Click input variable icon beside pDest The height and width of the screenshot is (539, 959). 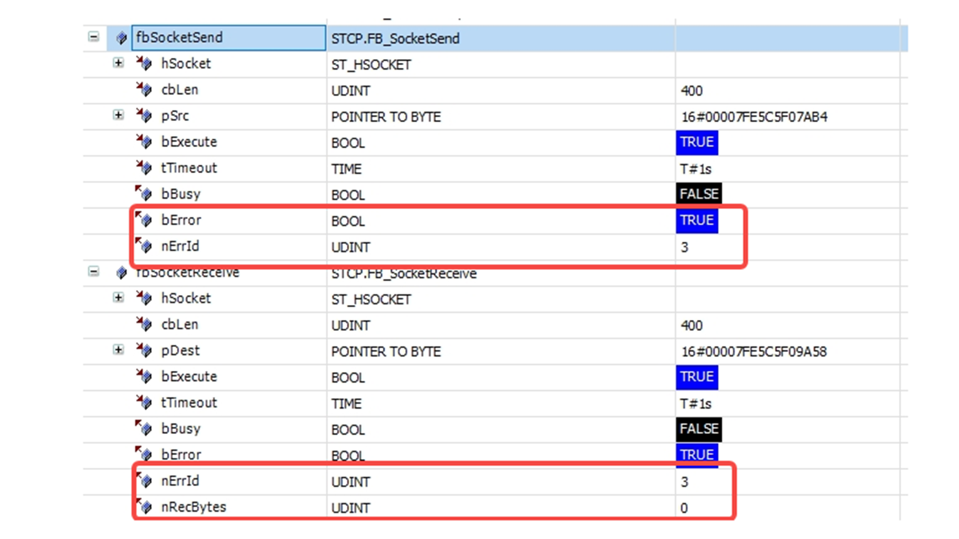144,350
